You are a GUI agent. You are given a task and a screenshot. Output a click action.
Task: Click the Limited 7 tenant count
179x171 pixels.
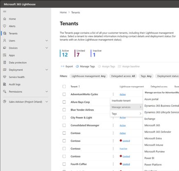(80, 53)
